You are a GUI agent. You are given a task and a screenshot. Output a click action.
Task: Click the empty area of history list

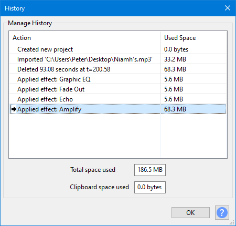tap(118, 136)
